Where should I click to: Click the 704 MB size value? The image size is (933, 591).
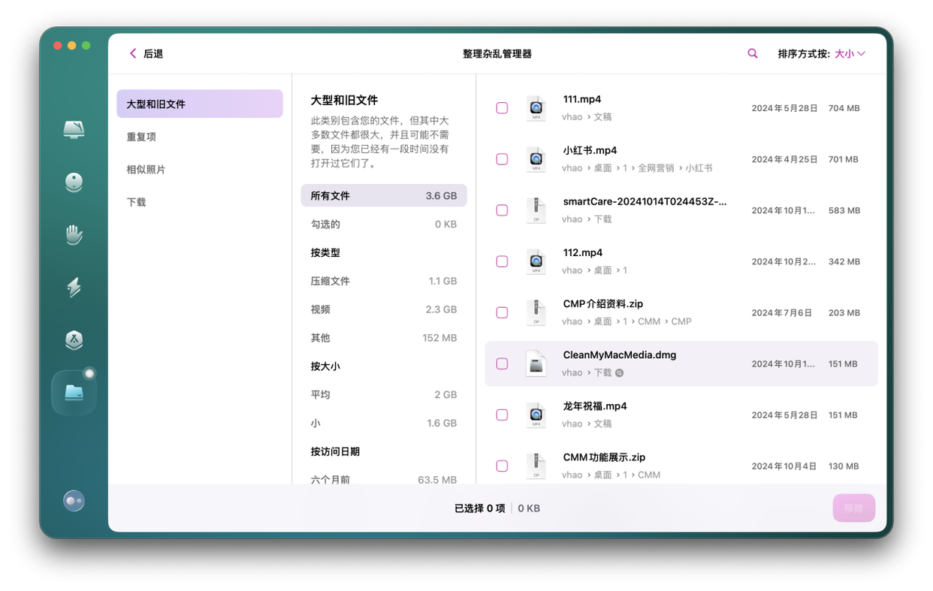click(844, 108)
